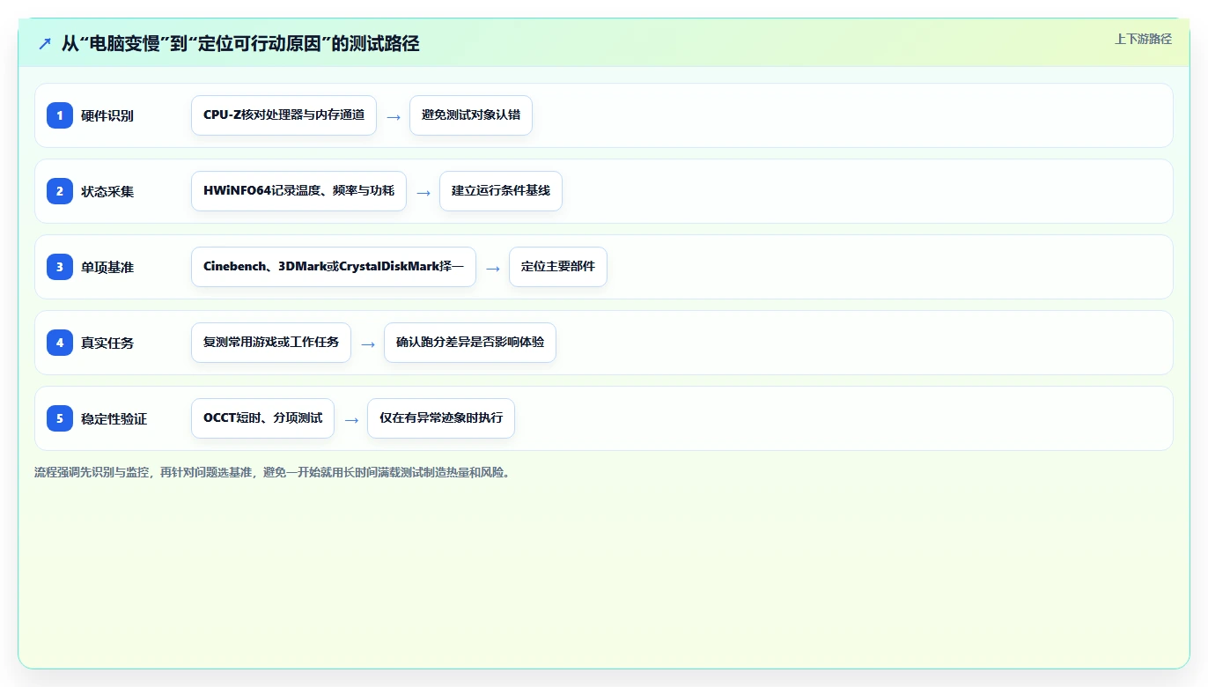1208x687 pixels.
Task: Select the 稳定性验证 step label
Action: pos(114,418)
